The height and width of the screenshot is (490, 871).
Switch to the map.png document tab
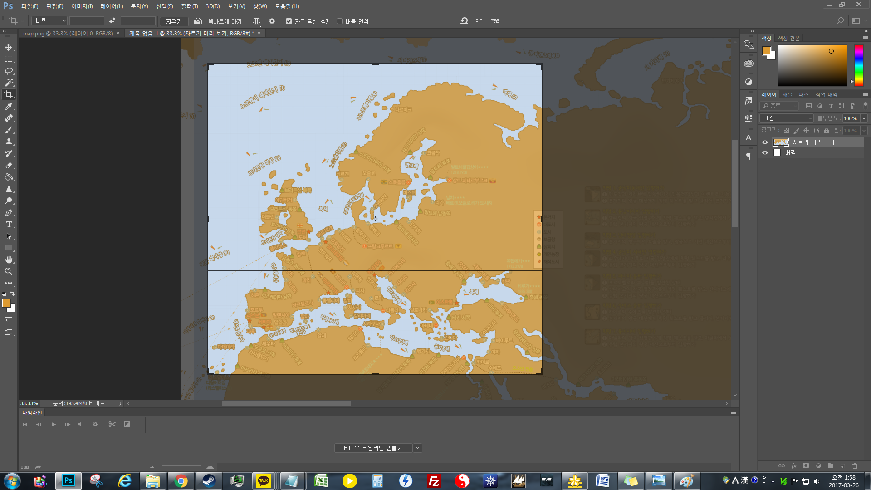coord(68,33)
